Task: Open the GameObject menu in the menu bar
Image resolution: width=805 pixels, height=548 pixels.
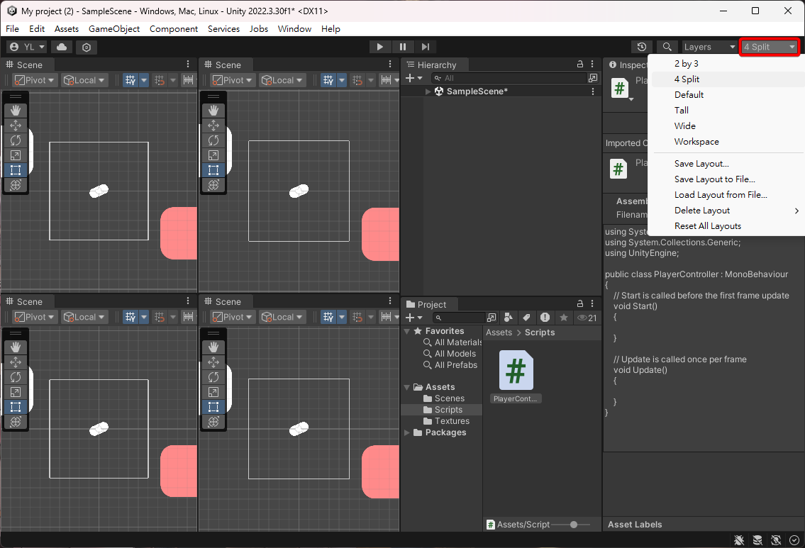Action: click(x=114, y=29)
